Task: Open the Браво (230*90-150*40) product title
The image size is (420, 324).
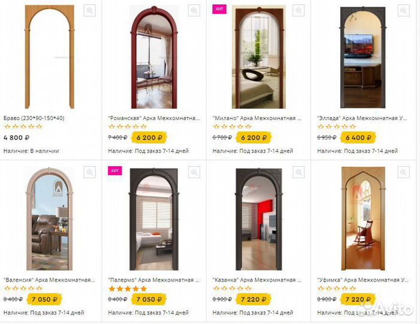Action: (34, 118)
